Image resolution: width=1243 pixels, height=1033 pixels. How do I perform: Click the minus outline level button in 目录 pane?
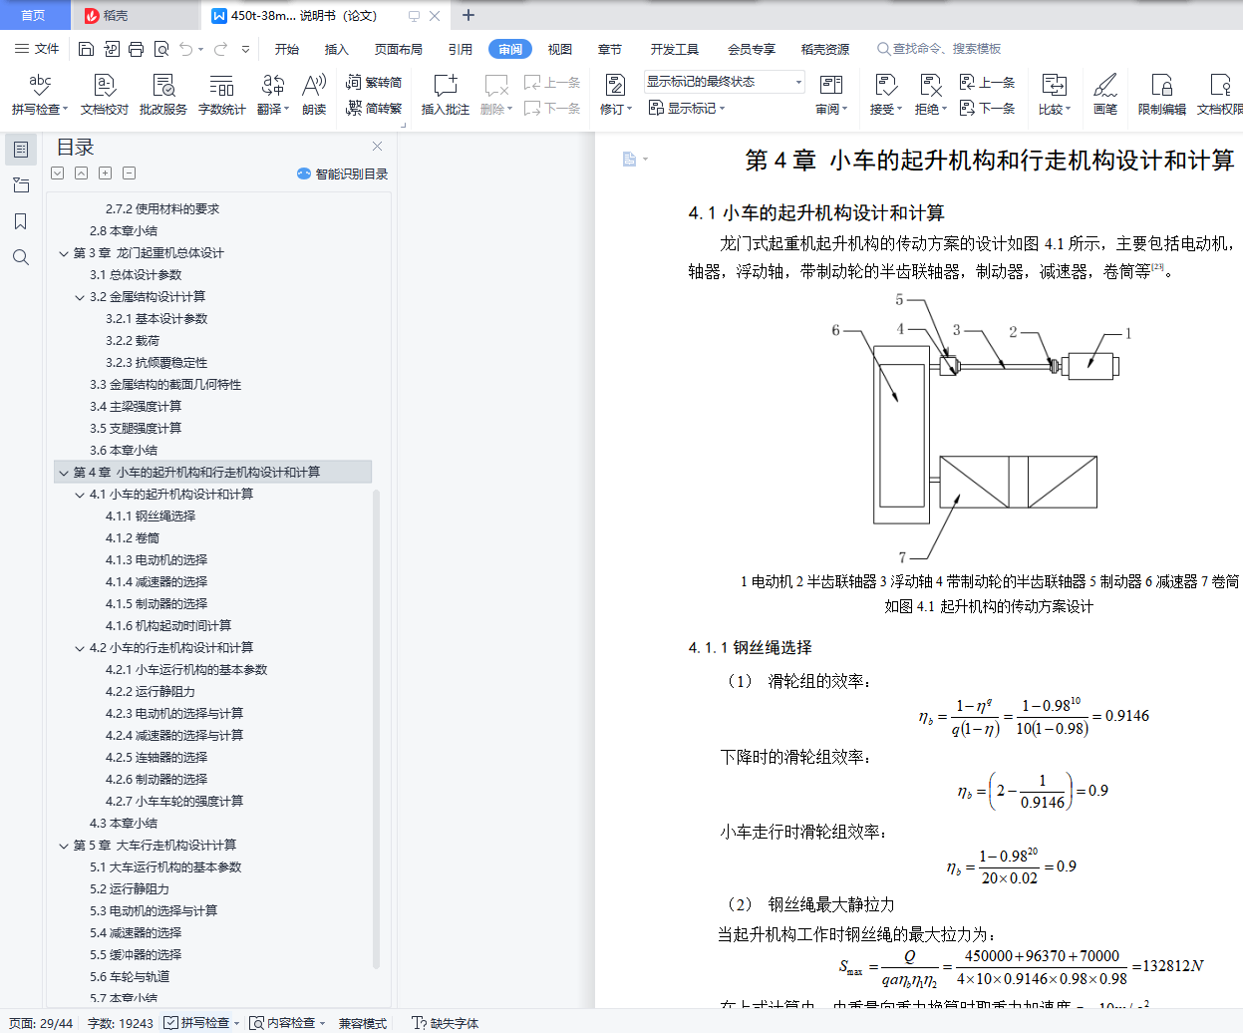point(129,173)
